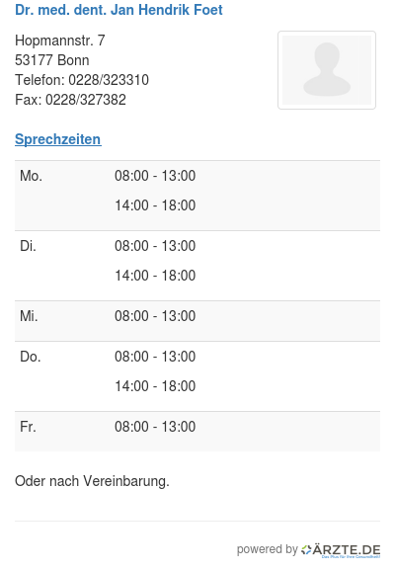
Task: Click the 53177 Bonn postal line
Action: click(52, 60)
